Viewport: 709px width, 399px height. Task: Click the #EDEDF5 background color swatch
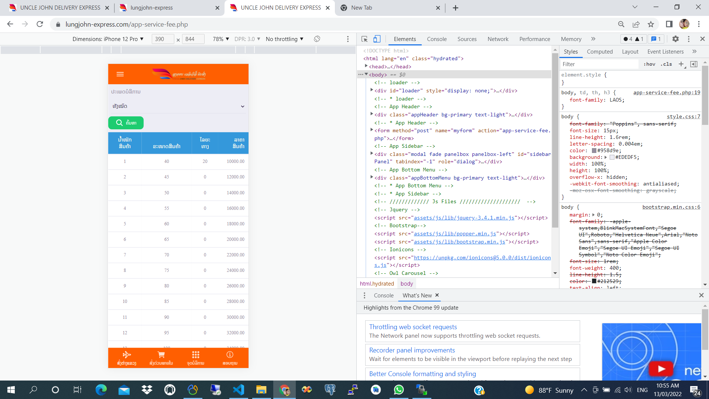tap(612, 157)
